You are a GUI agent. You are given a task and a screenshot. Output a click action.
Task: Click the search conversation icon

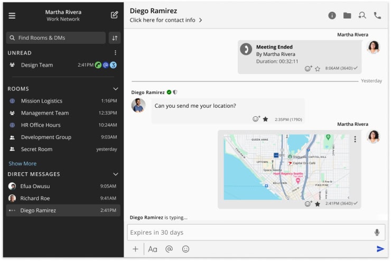362,15
